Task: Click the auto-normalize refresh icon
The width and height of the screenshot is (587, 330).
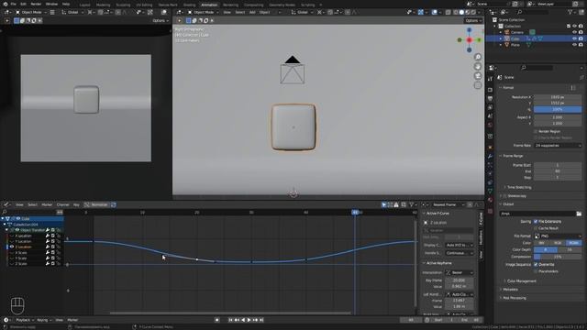Action: tap(114, 204)
